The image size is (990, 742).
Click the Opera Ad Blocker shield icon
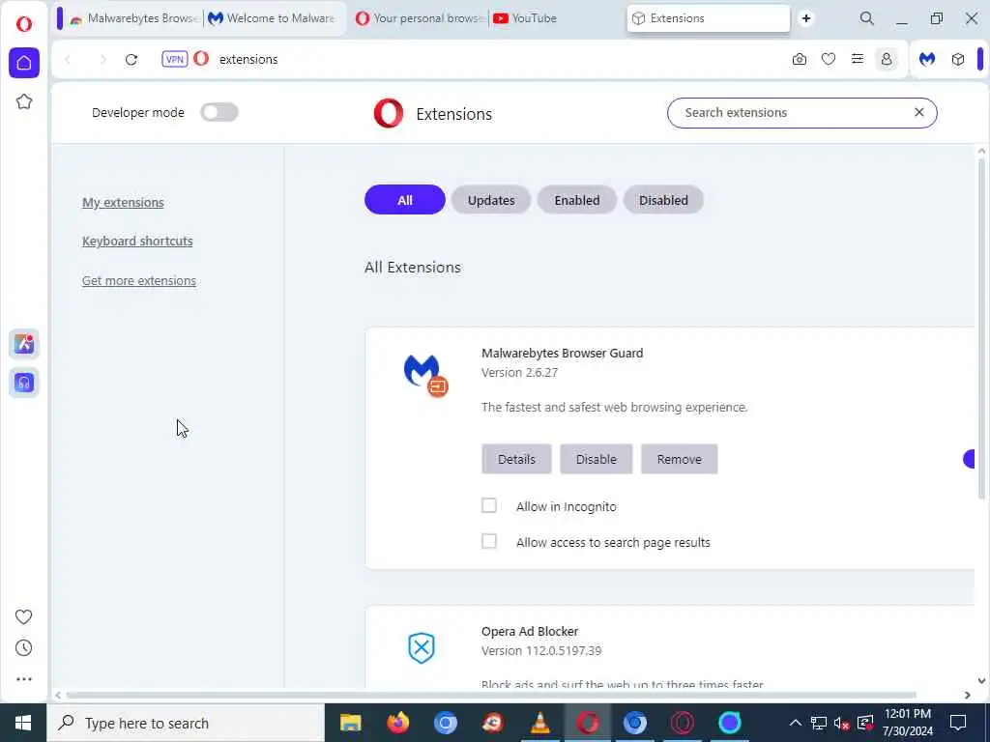click(x=422, y=648)
